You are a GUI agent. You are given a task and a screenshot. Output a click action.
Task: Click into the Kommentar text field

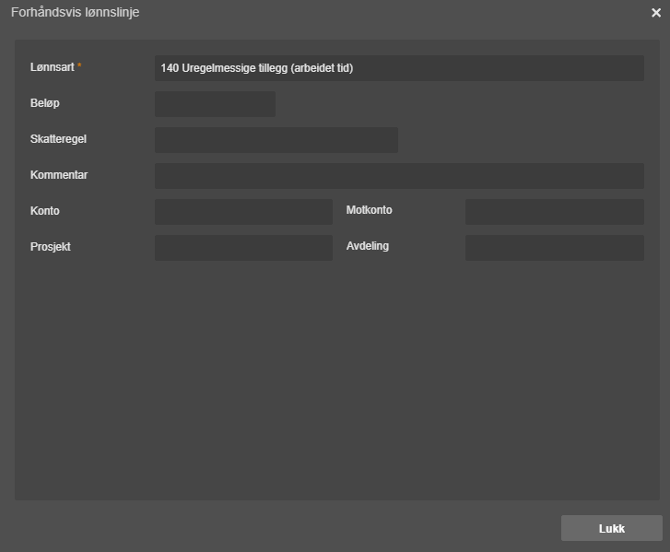pyautogui.click(x=399, y=176)
